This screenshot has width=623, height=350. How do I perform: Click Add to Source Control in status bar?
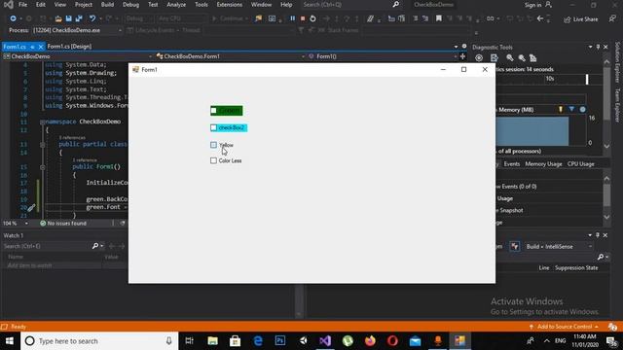(x=565, y=327)
